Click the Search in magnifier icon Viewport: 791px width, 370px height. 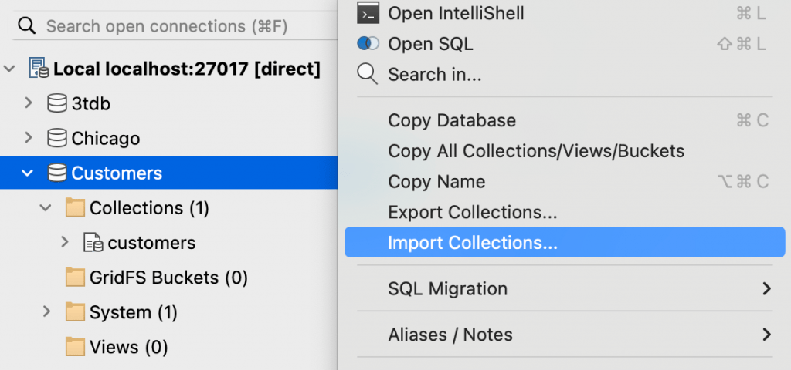tap(367, 75)
